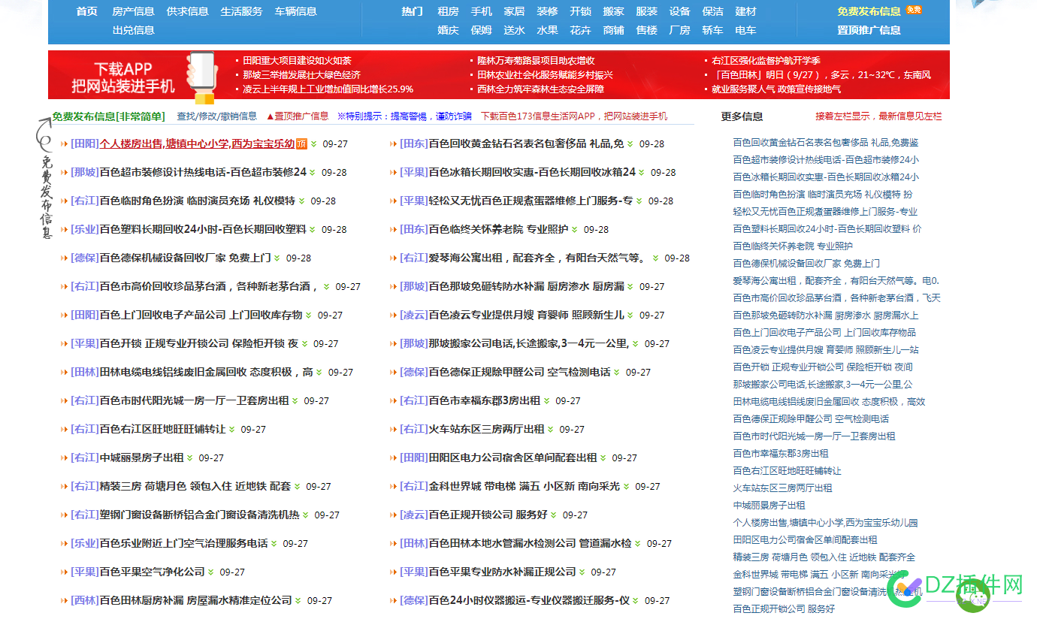1037x619 pixels.
Task: Click the [西林] tag before 百色田林厨房补漏
Action: tap(85, 600)
